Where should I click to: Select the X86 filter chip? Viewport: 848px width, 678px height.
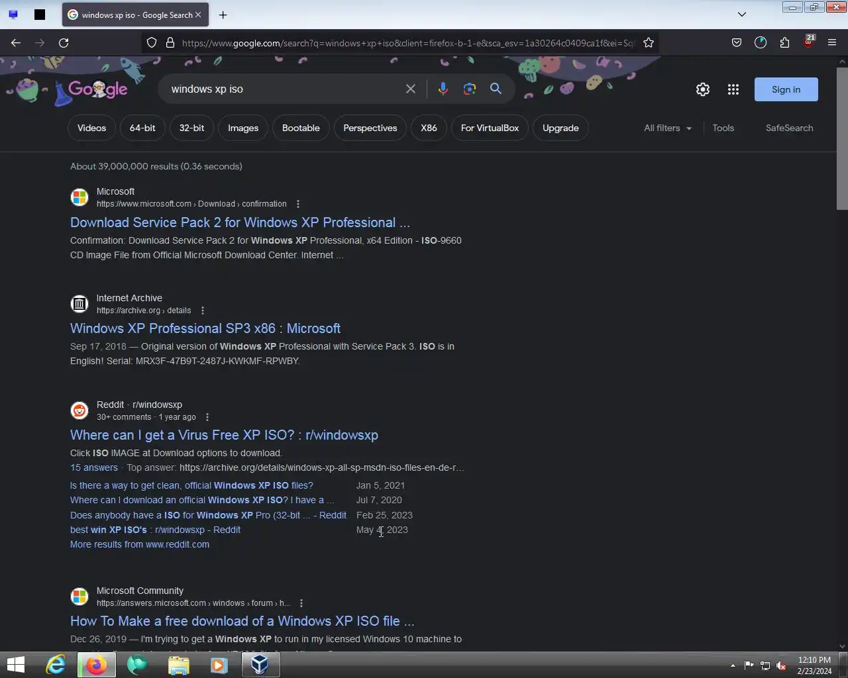429,128
